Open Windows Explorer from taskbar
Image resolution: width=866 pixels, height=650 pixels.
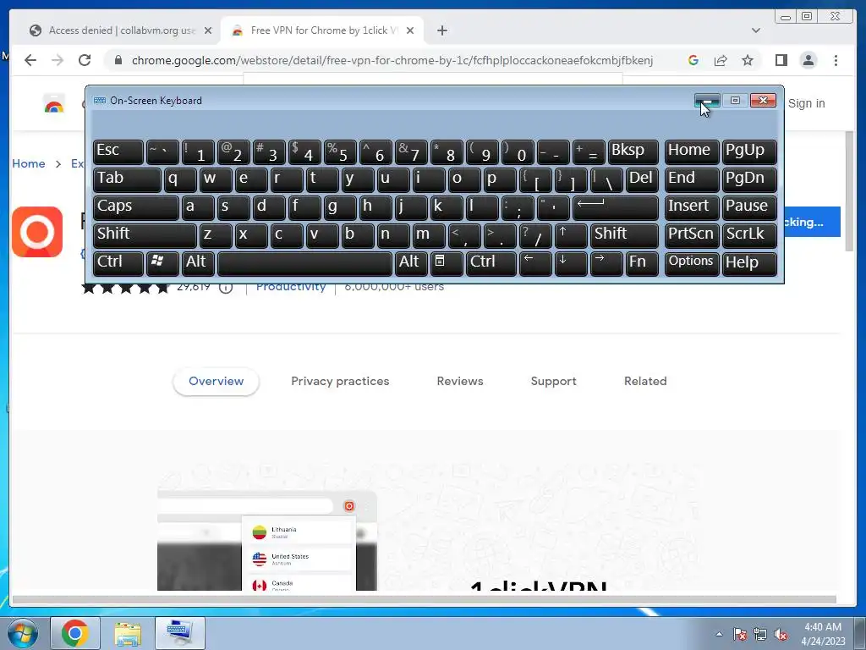tap(128, 633)
